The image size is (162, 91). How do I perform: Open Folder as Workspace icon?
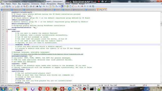tap(76, 6)
